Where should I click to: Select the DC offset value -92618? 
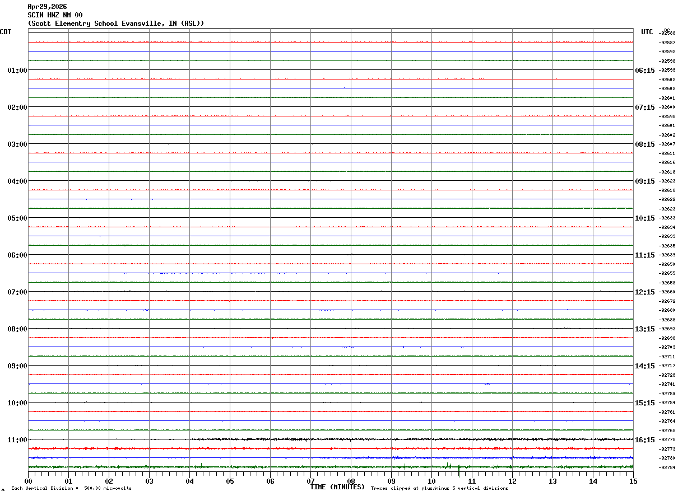[x=667, y=190]
